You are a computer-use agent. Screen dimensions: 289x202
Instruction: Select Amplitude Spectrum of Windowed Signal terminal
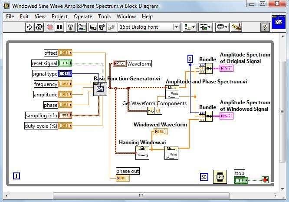pyautogui.click(x=227, y=116)
